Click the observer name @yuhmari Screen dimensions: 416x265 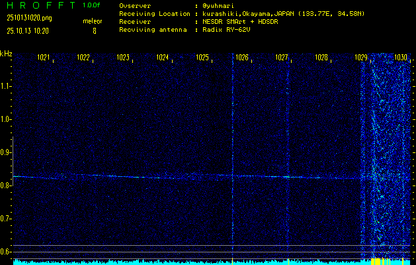(x=218, y=6)
